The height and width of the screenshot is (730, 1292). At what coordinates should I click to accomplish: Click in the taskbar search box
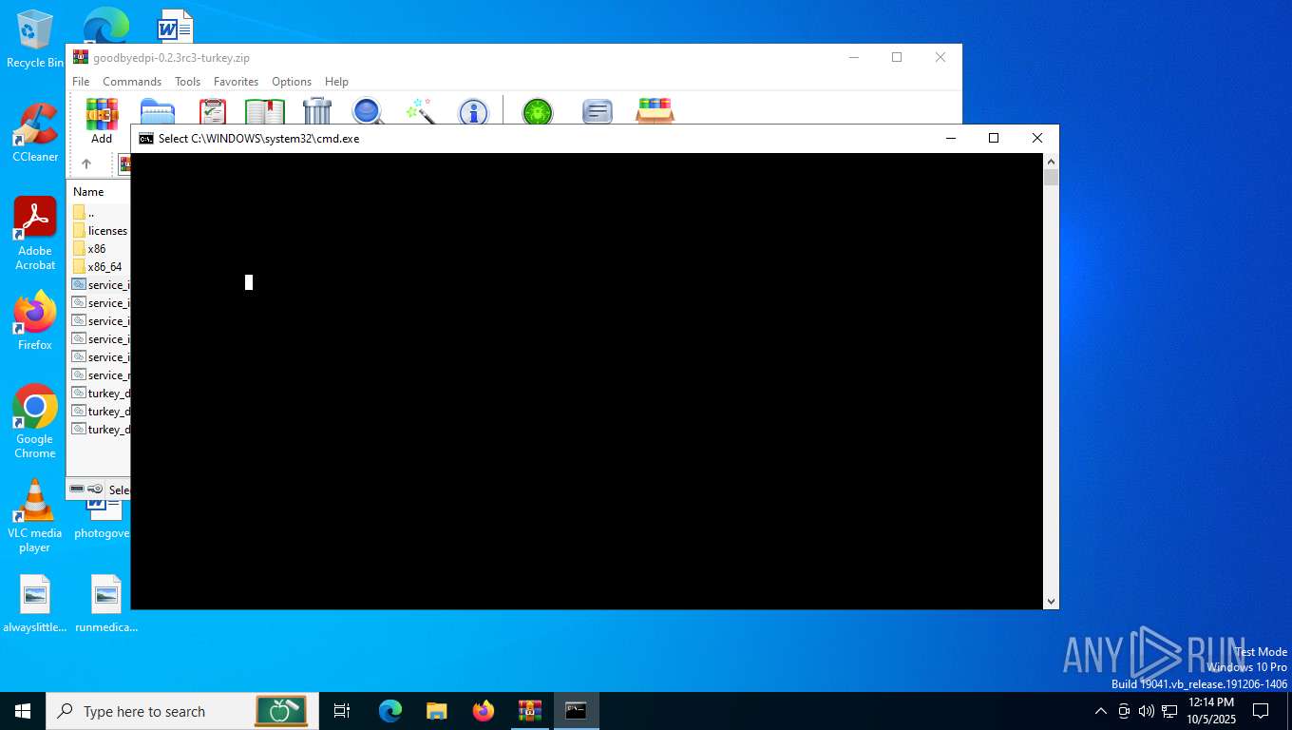pyautogui.click(x=182, y=711)
